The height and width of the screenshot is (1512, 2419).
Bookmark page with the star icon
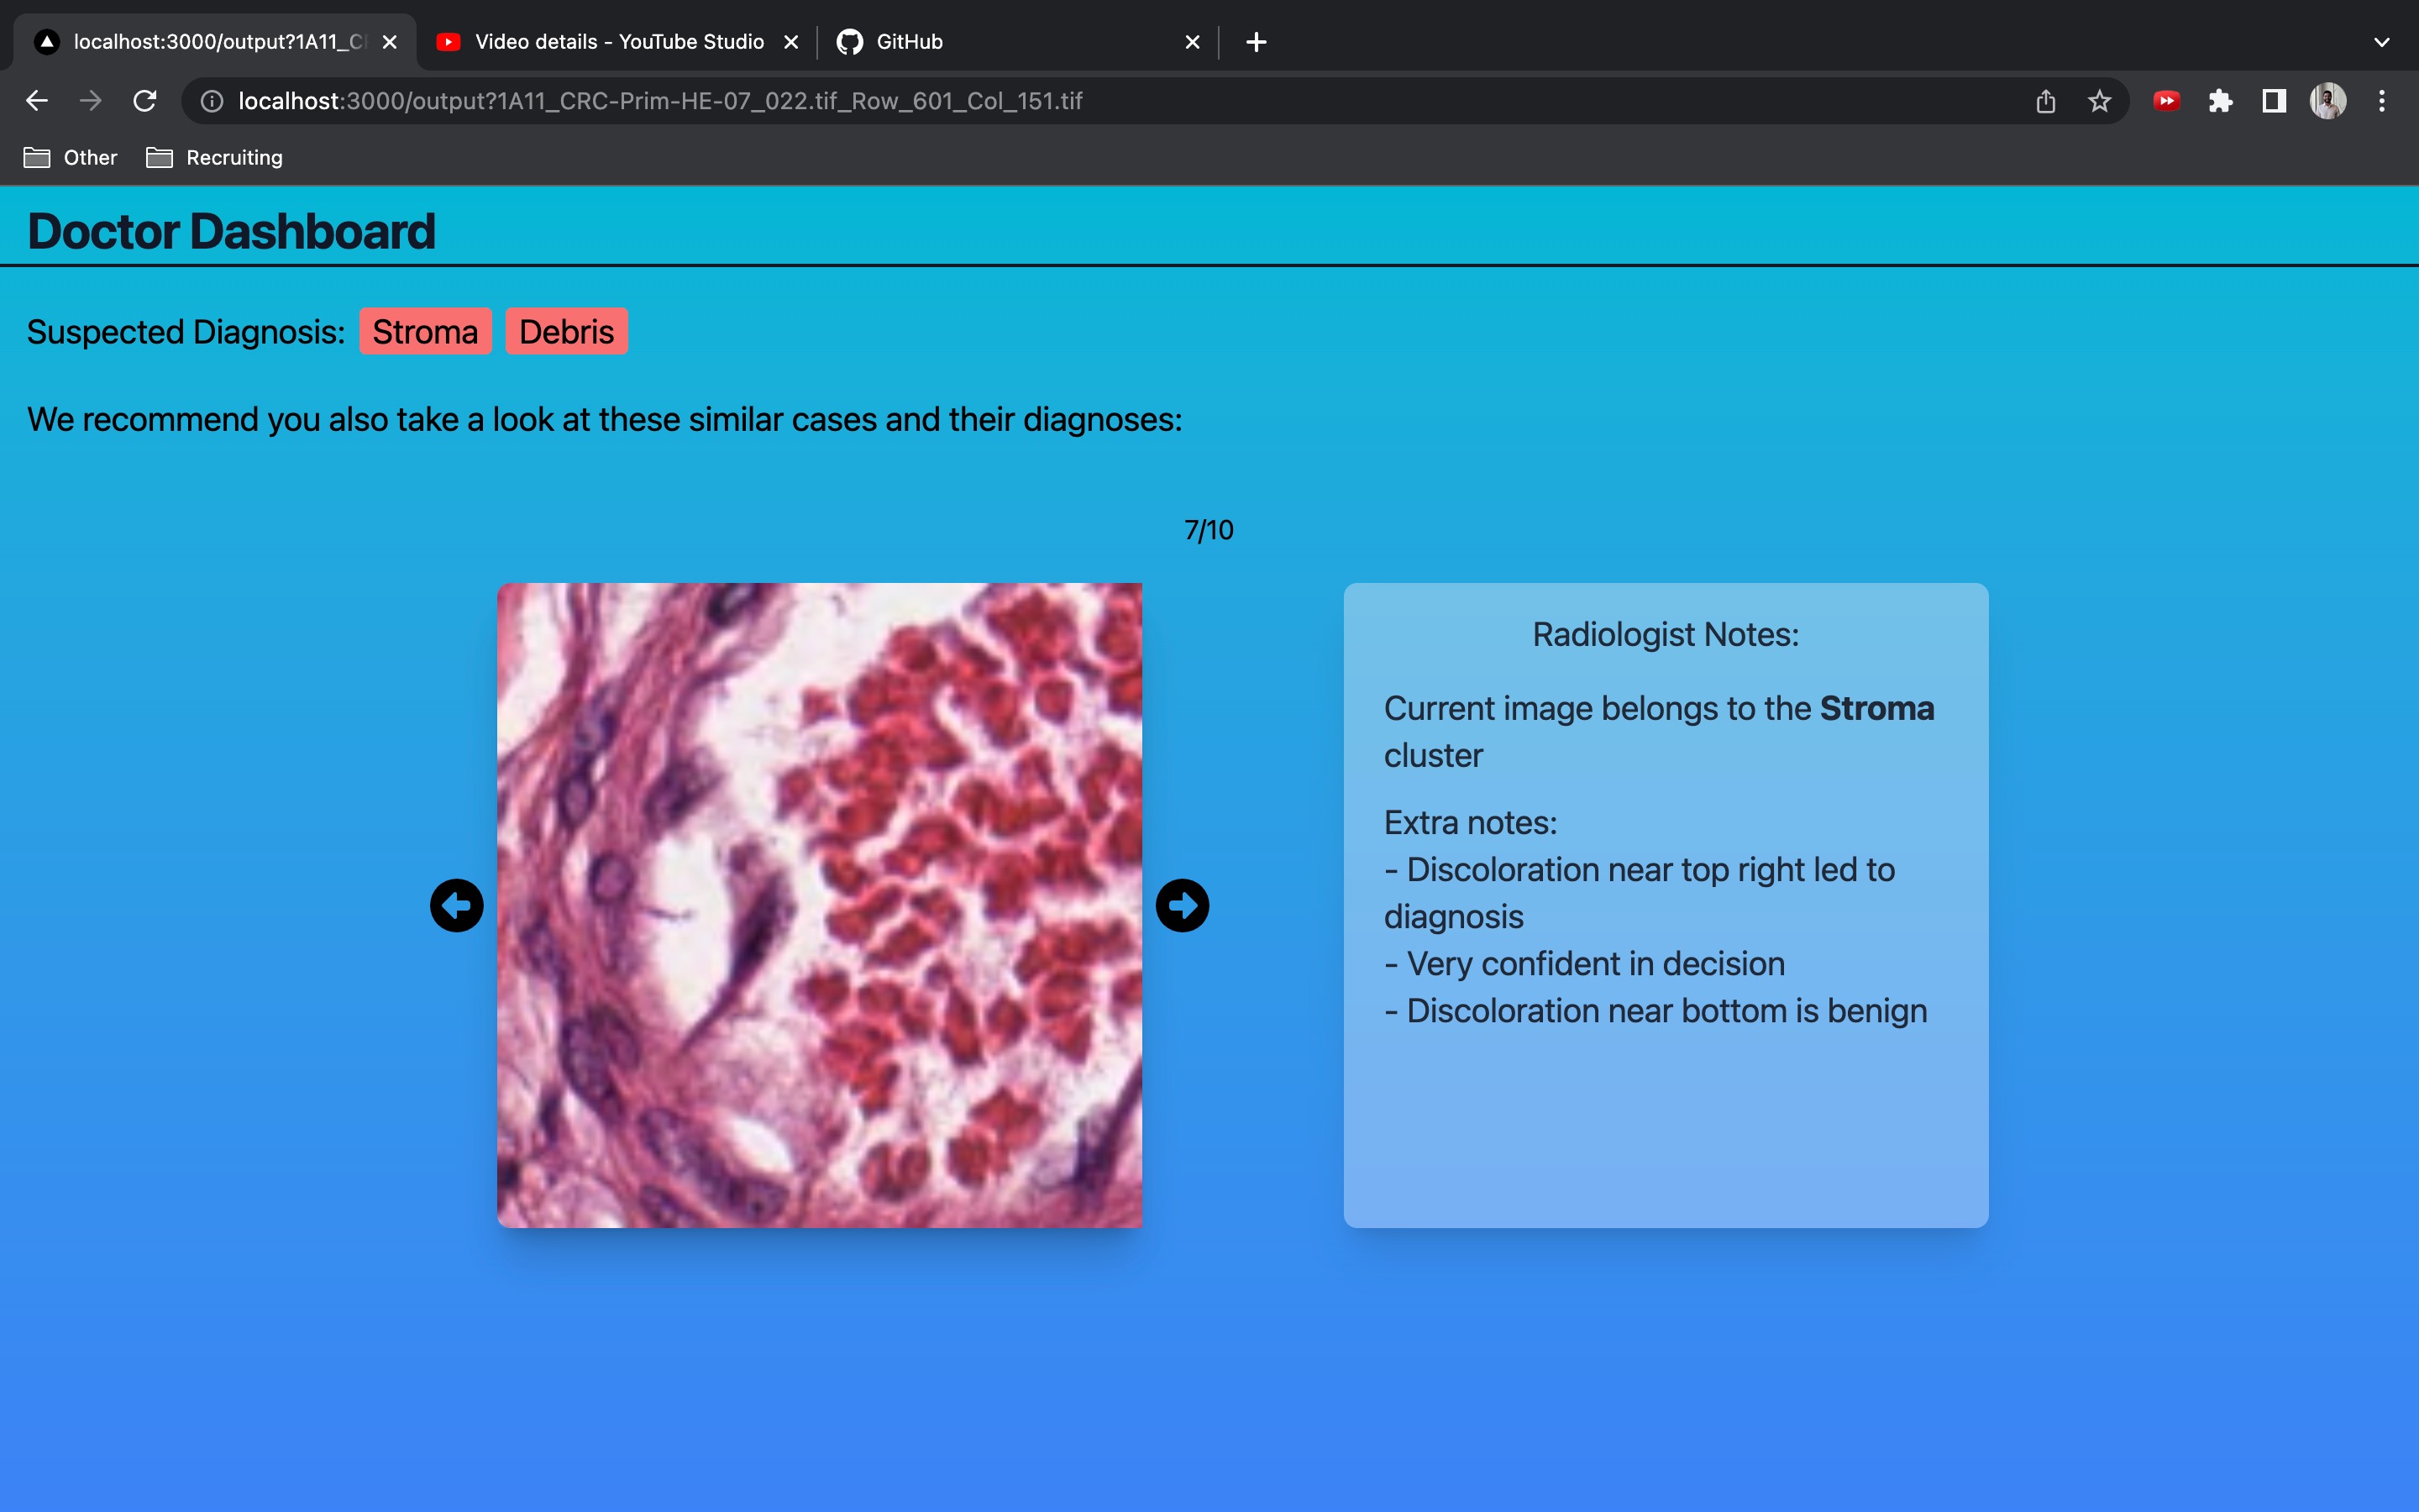tap(2099, 101)
